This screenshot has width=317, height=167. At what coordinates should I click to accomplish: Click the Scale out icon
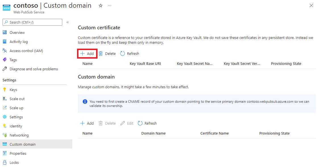click(5, 99)
